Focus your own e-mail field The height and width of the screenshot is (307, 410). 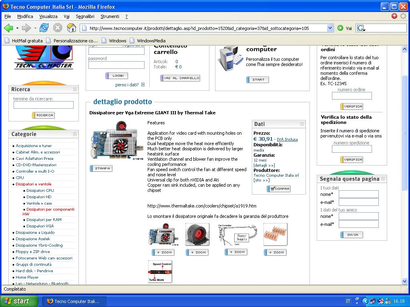point(358,202)
